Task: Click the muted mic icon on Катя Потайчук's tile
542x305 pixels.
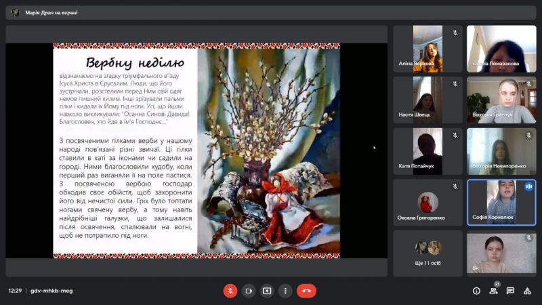Action: (455, 136)
